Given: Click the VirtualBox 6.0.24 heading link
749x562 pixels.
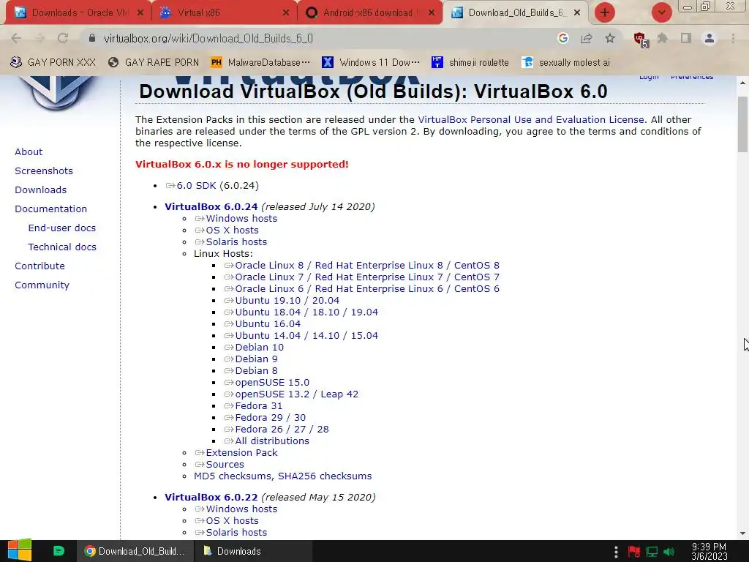Looking at the screenshot, I should pos(211,206).
